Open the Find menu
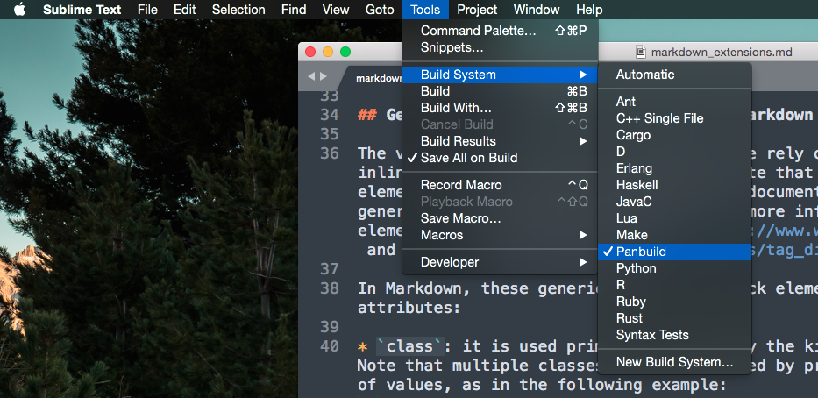818x398 pixels. tap(294, 10)
